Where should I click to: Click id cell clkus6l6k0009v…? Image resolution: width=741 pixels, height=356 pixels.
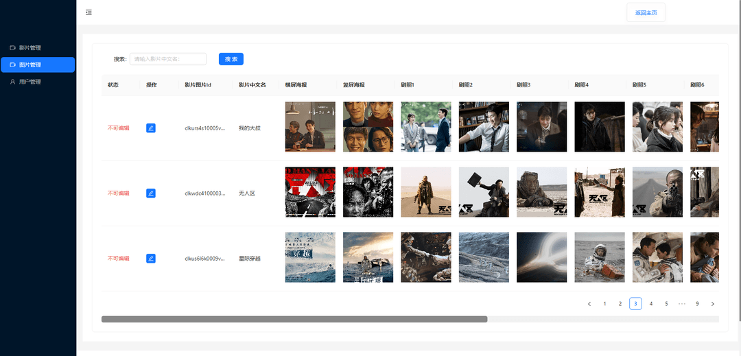point(205,259)
